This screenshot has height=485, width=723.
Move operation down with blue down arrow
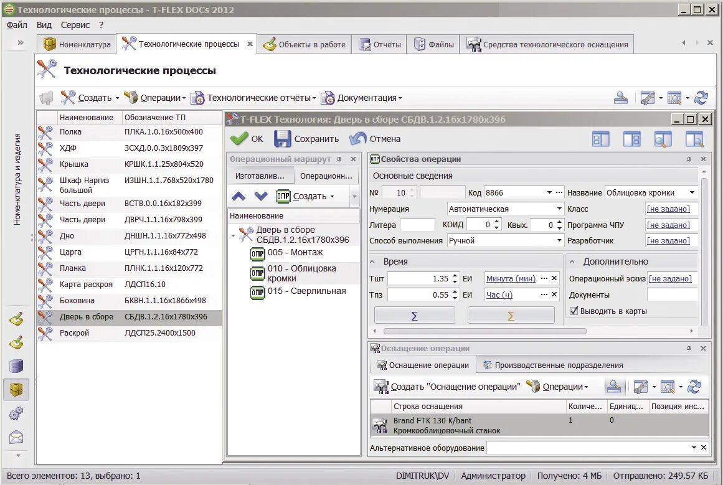coord(260,196)
